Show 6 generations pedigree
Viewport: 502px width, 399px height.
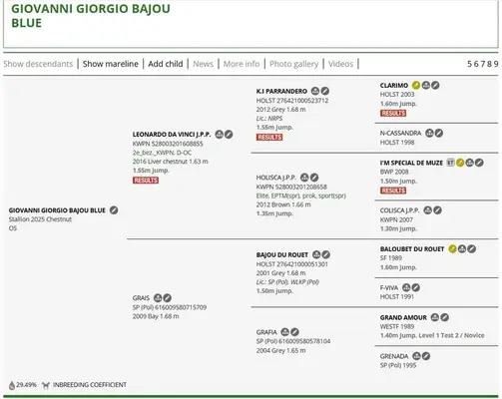click(x=476, y=64)
